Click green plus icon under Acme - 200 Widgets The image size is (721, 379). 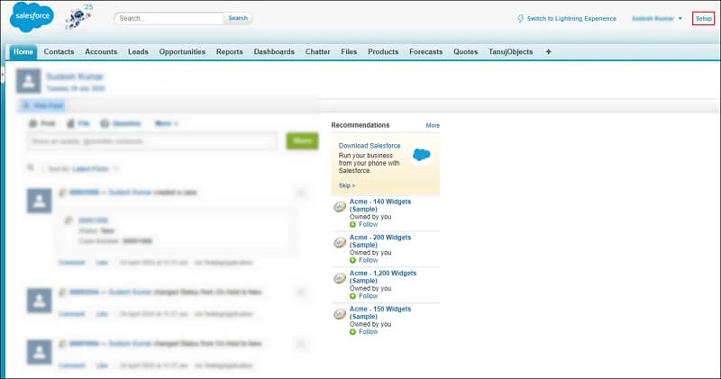(x=352, y=260)
